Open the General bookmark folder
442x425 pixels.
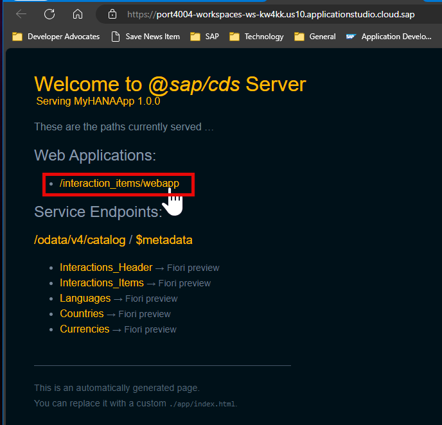[x=315, y=37]
